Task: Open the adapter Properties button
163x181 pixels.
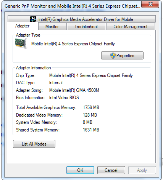Action: pyautogui.click(x=122, y=56)
